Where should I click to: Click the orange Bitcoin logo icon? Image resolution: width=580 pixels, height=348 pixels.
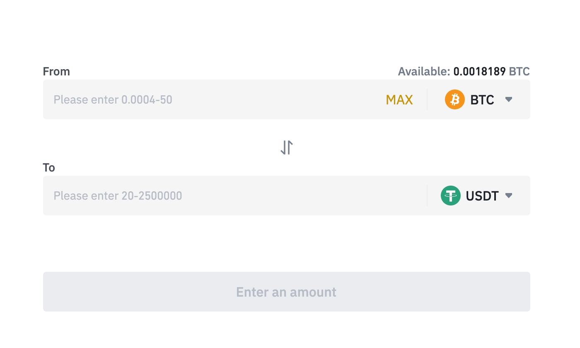click(454, 99)
